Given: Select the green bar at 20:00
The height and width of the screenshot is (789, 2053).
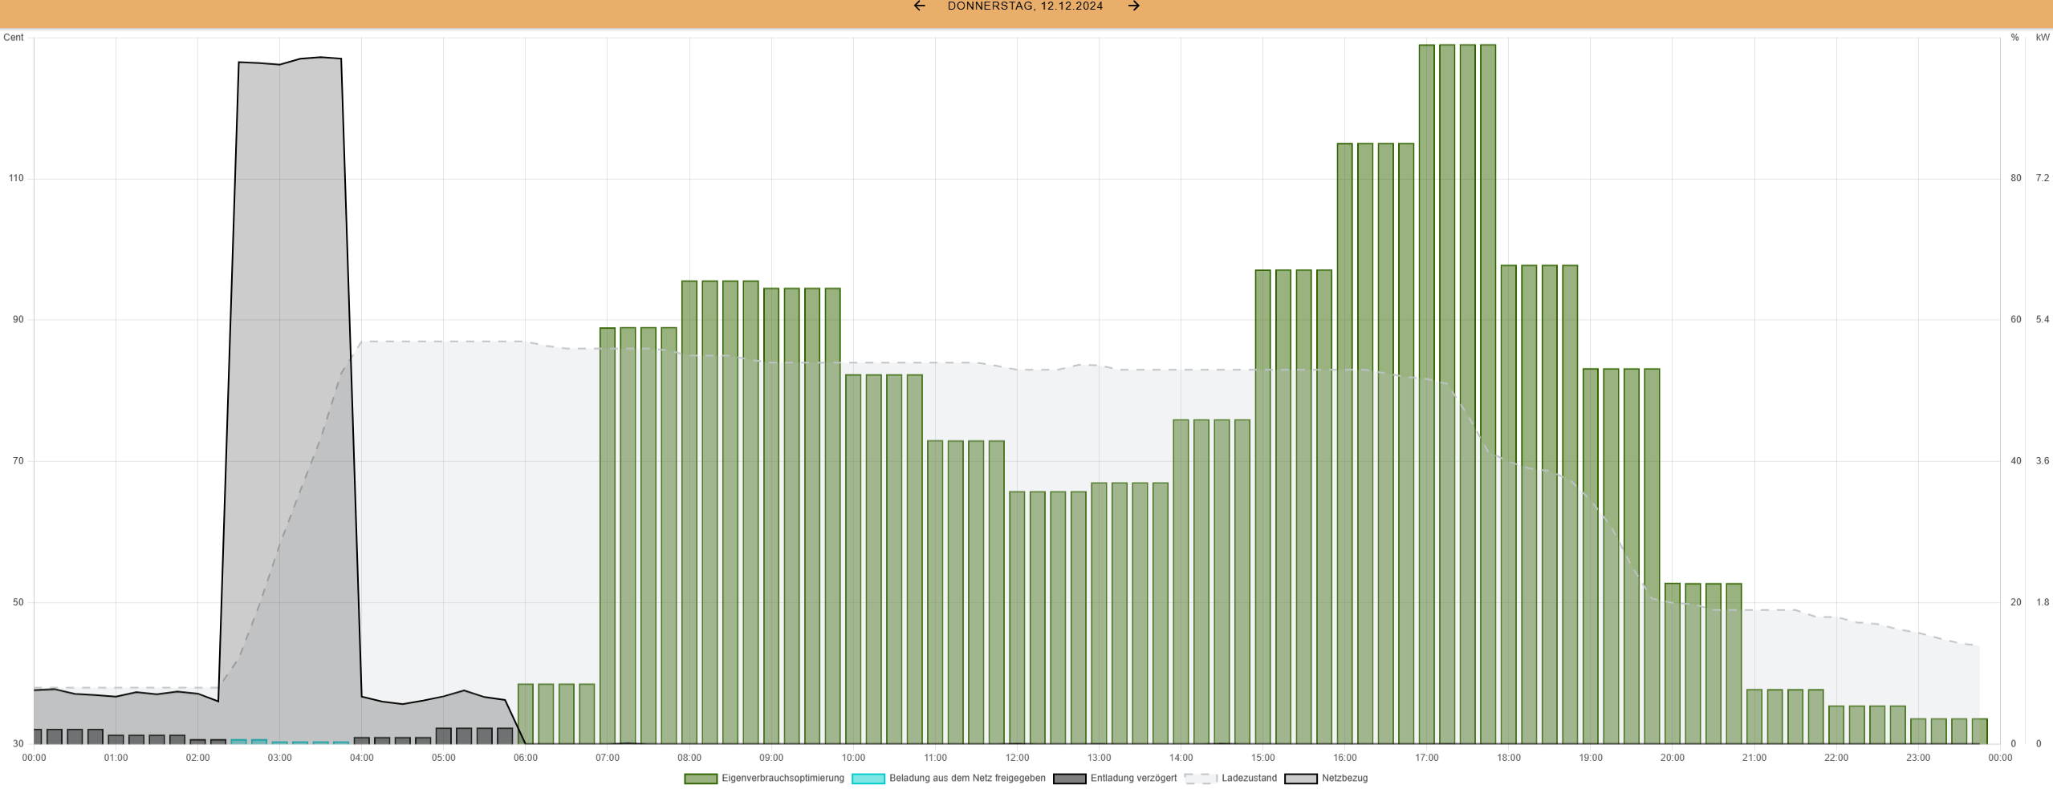Looking at the screenshot, I should pyautogui.click(x=1672, y=664).
